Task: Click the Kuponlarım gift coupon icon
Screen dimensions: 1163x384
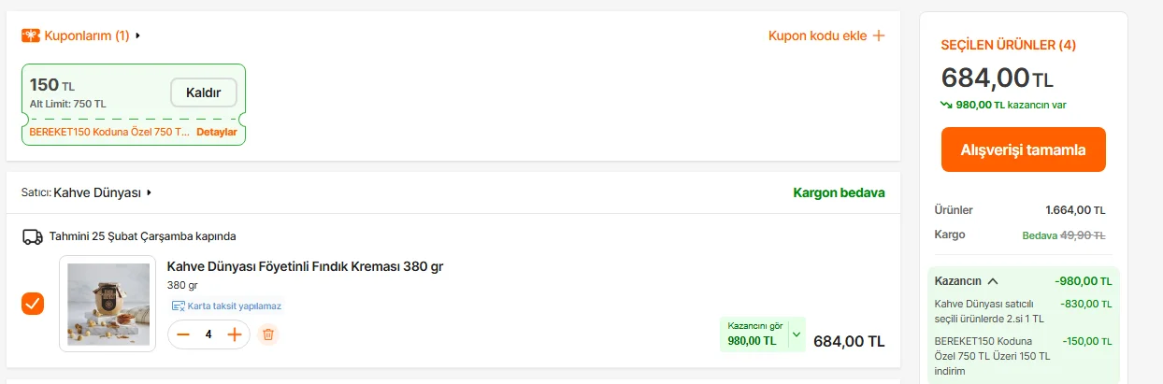Action: (31, 36)
